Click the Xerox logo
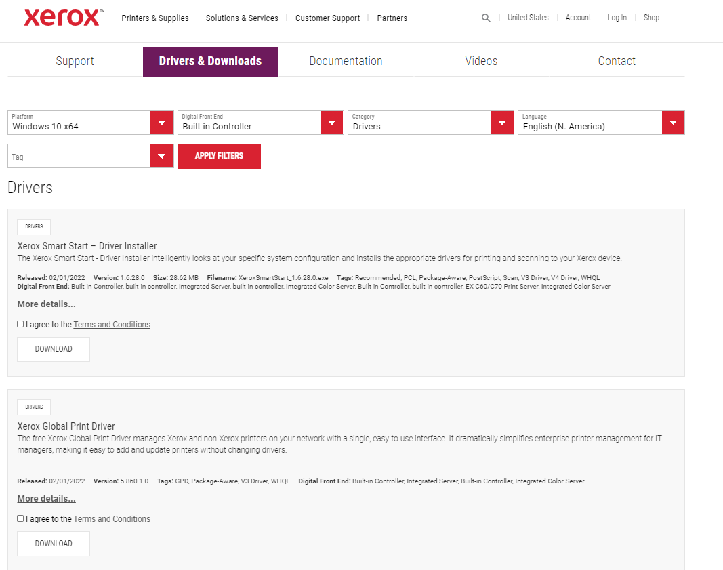This screenshot has height=570, width=723. [x=64, y=18]
